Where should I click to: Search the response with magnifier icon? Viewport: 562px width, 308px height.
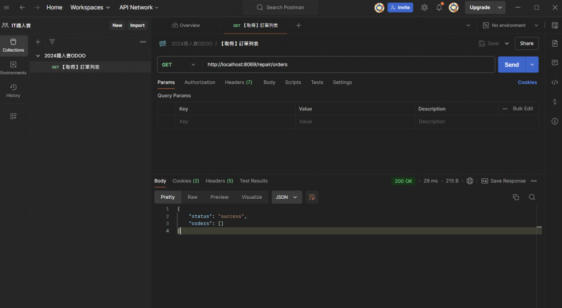532,197
